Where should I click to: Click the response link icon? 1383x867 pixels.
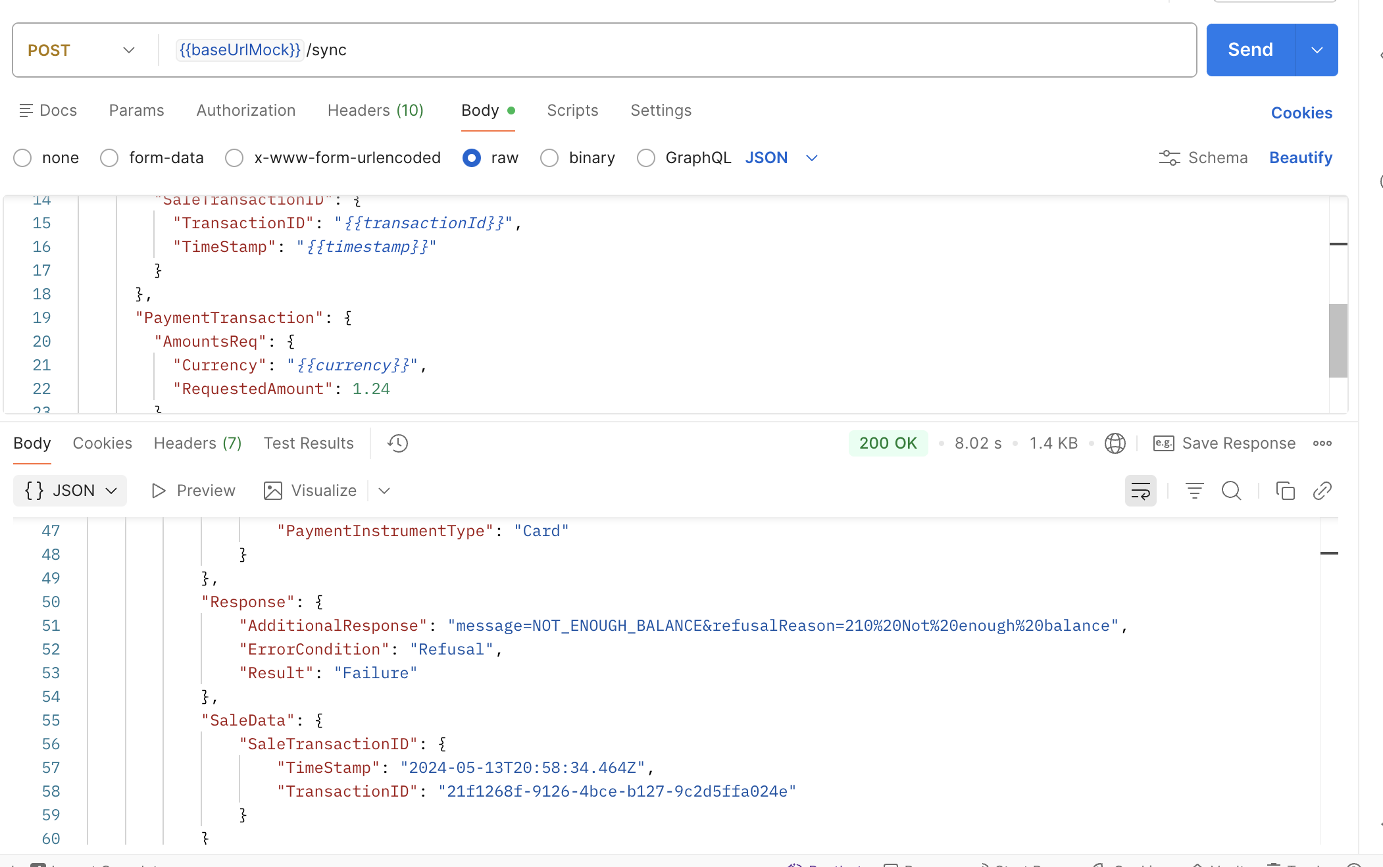coord(1322,491)
